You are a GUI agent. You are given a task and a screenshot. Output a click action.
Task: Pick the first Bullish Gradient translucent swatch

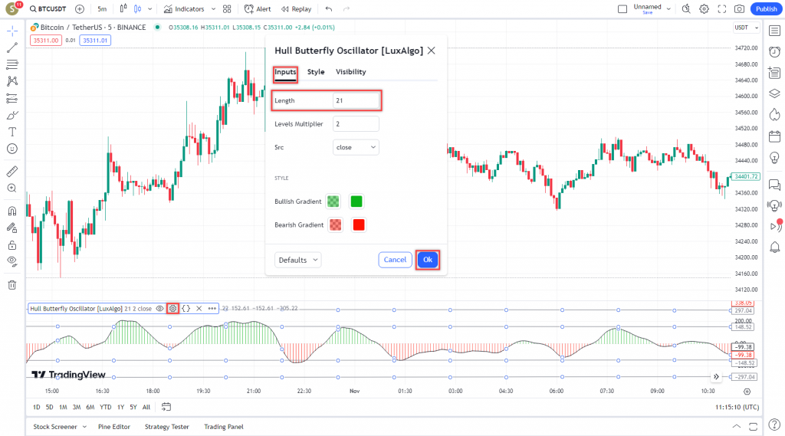point(333,202)
